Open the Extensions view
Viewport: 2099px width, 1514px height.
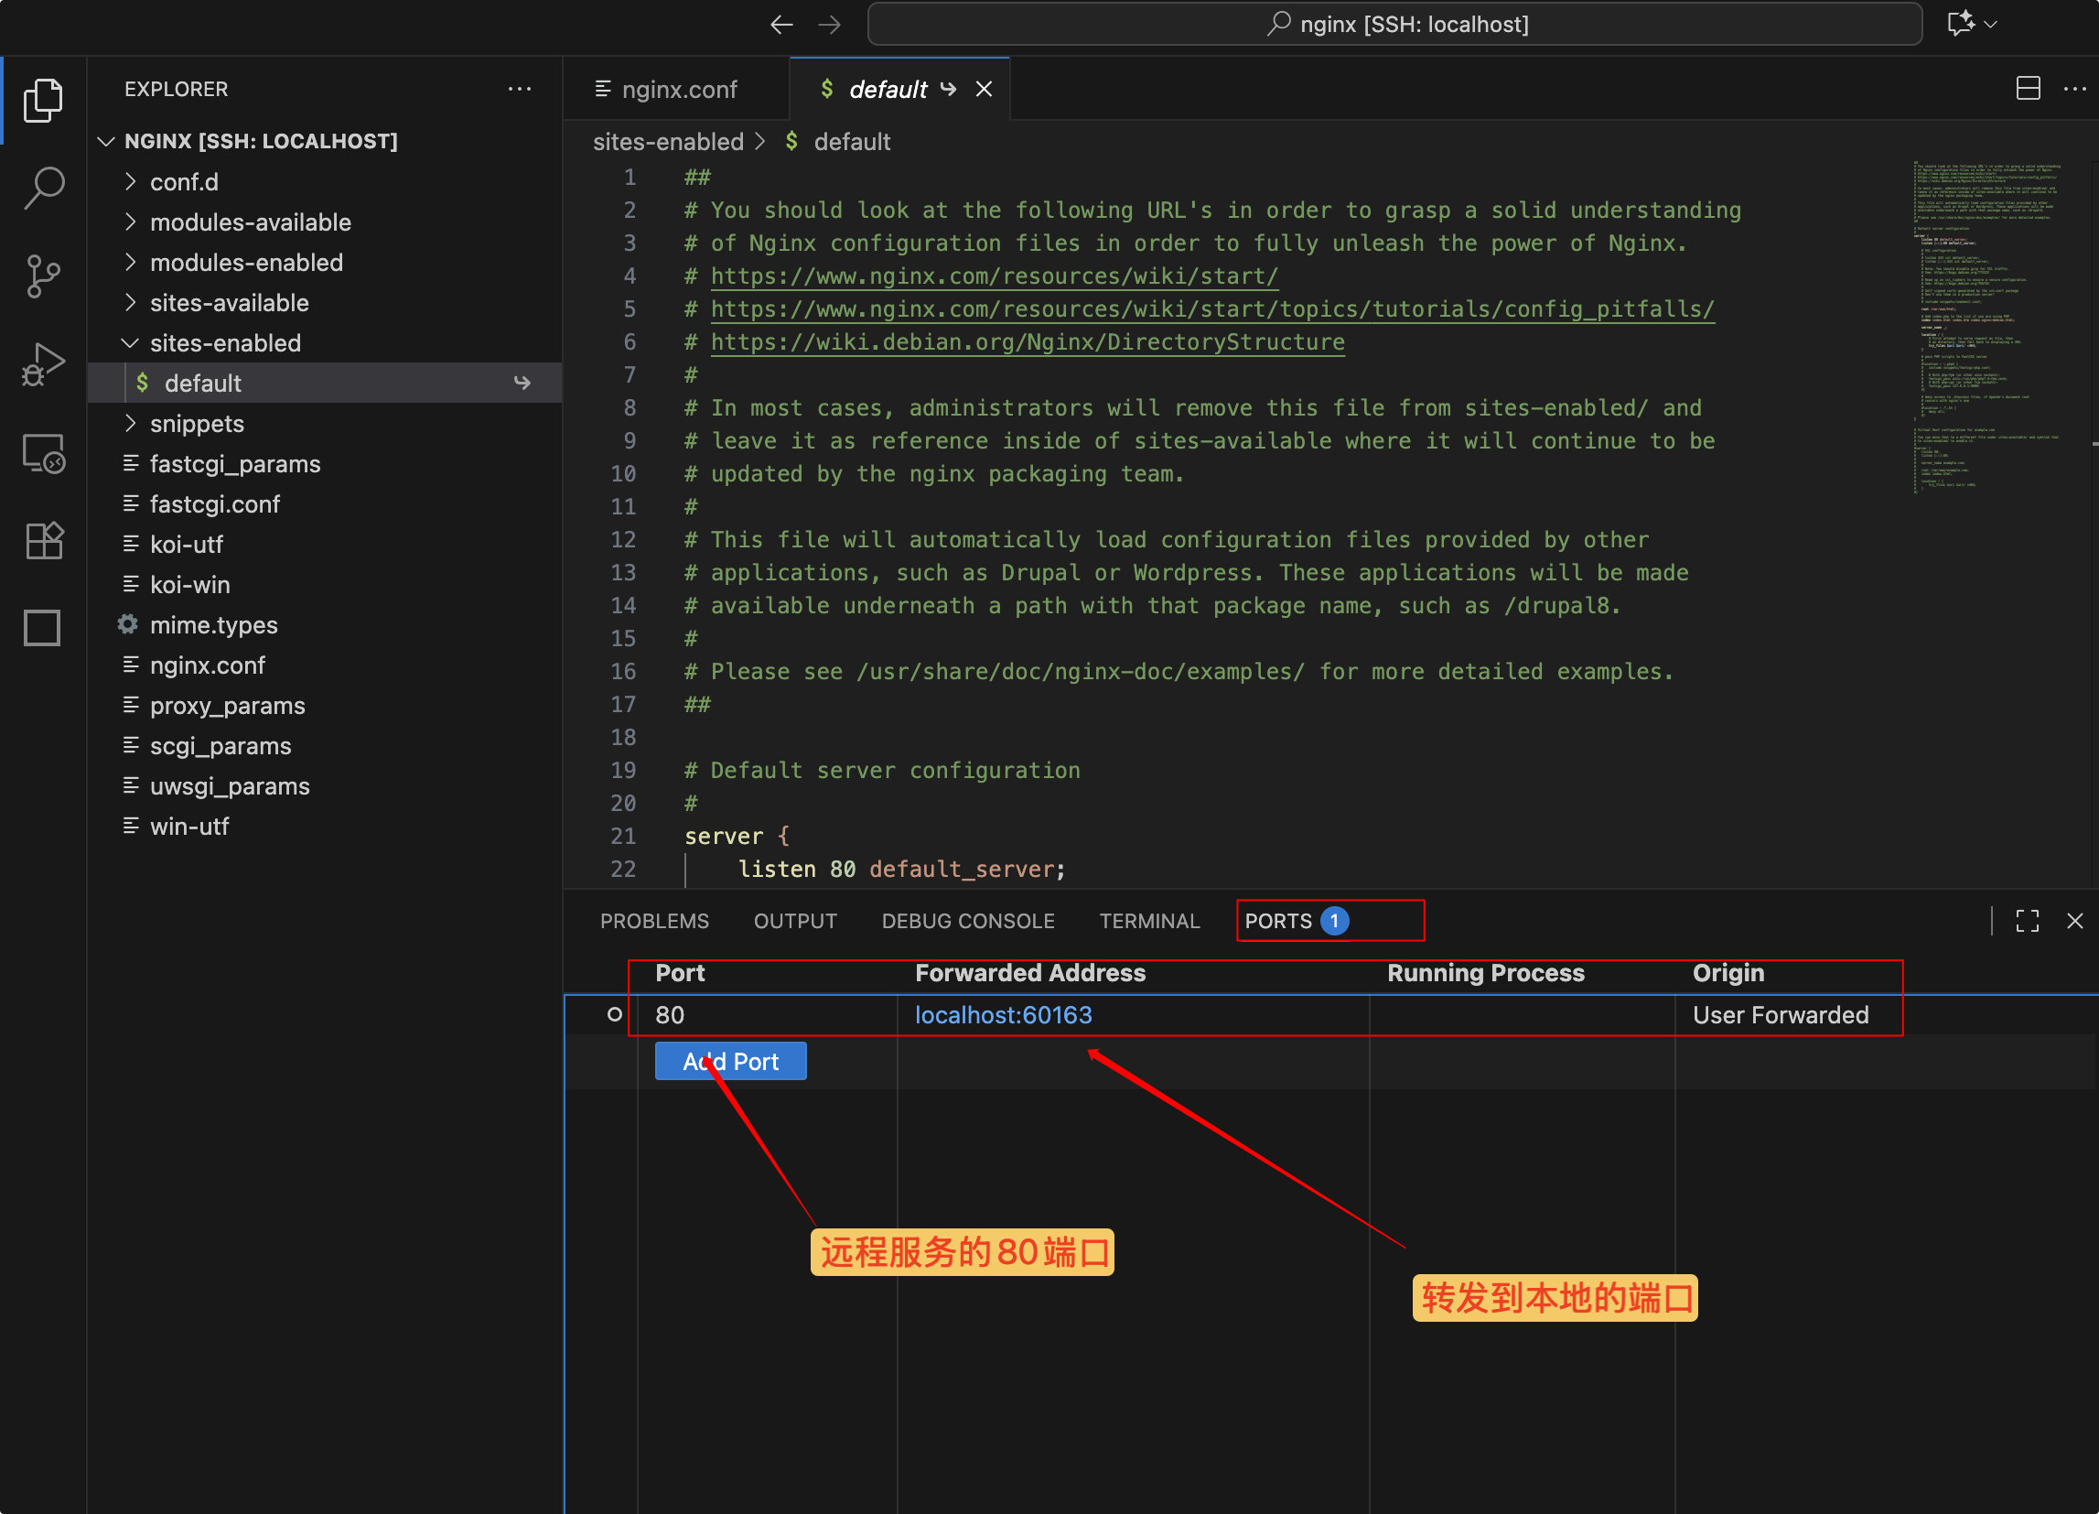coord(43,541)
